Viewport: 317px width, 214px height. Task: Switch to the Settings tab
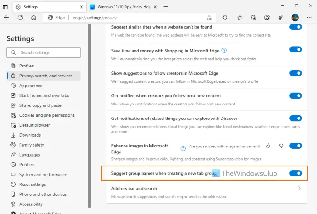[x=49, y=7]
